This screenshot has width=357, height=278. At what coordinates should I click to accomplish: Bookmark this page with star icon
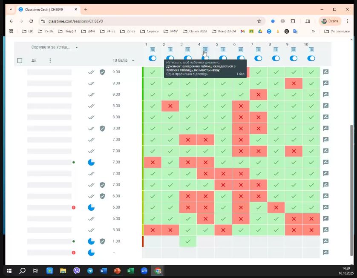click(259, 21)
